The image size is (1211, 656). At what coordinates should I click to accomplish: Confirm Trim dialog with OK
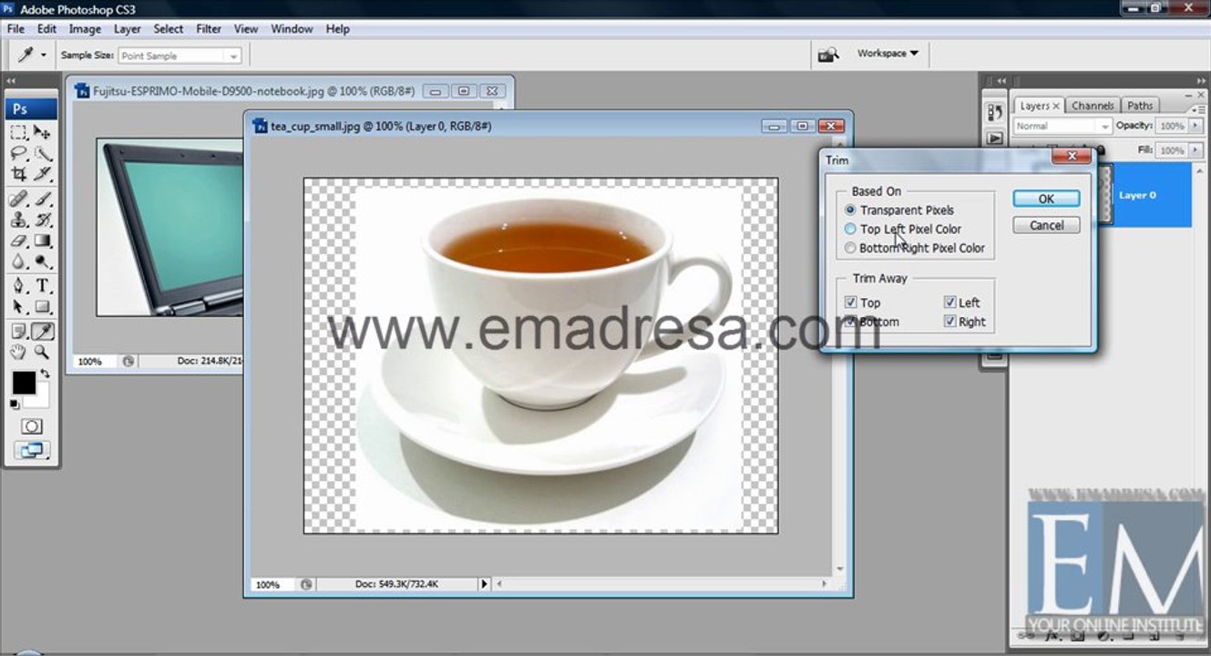(1046, 199)
